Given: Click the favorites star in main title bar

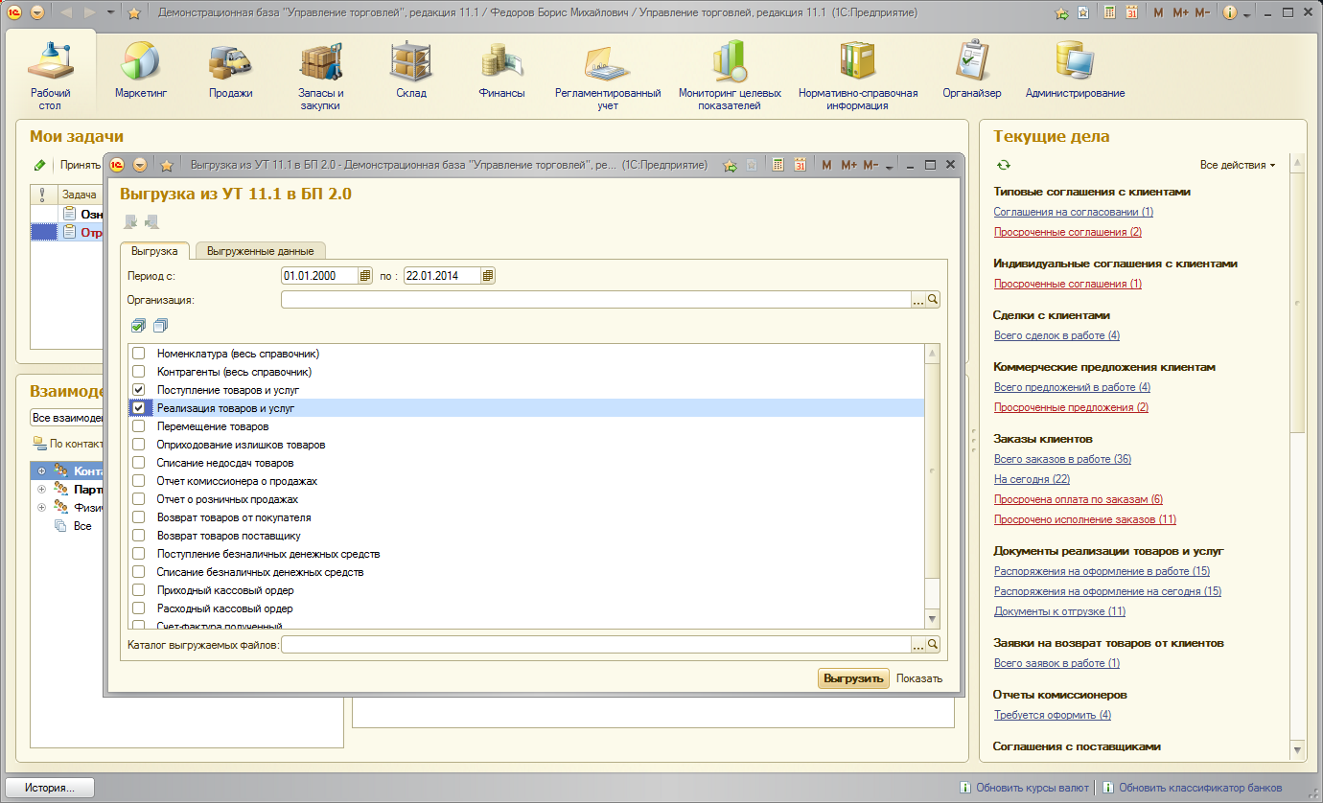Looking at the screenshot, I should pyautogui.click(x=134, y=13).
